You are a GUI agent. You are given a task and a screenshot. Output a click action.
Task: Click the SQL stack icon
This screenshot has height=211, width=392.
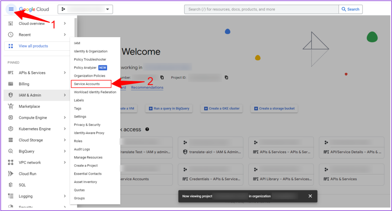click(11, 185)
